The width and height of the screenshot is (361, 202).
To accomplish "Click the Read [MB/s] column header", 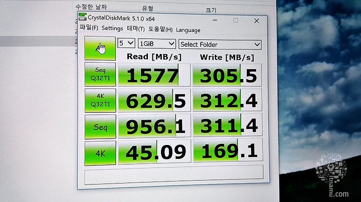I will click(154, 56).
